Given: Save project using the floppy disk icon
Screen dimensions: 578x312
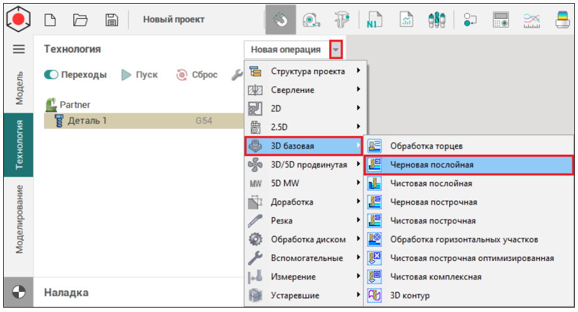Looking at the screenshot, I should [x=112, y=19].
